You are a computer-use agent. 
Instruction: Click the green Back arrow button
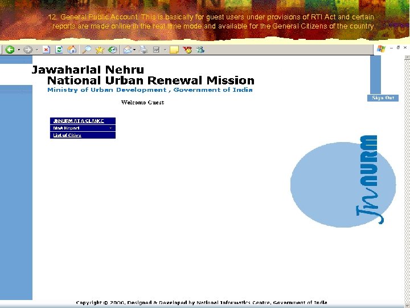10,50
